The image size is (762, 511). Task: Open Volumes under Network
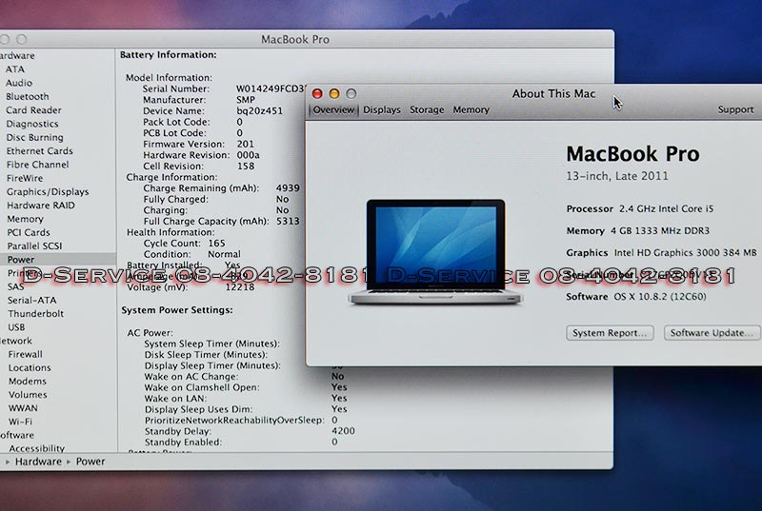tap(28, 395)
